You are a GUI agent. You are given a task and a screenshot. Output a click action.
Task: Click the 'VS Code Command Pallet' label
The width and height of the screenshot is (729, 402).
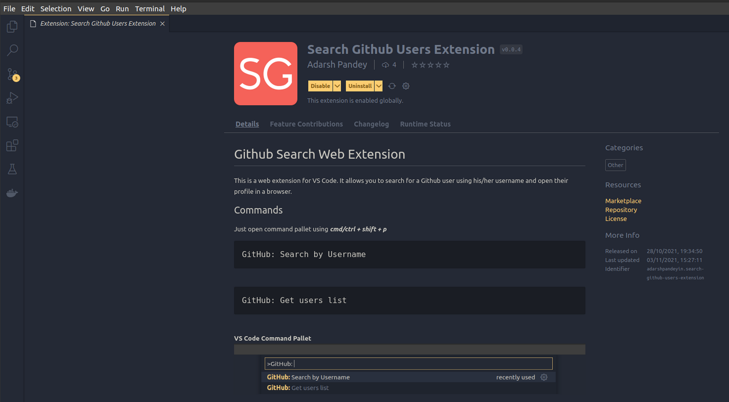273,338
